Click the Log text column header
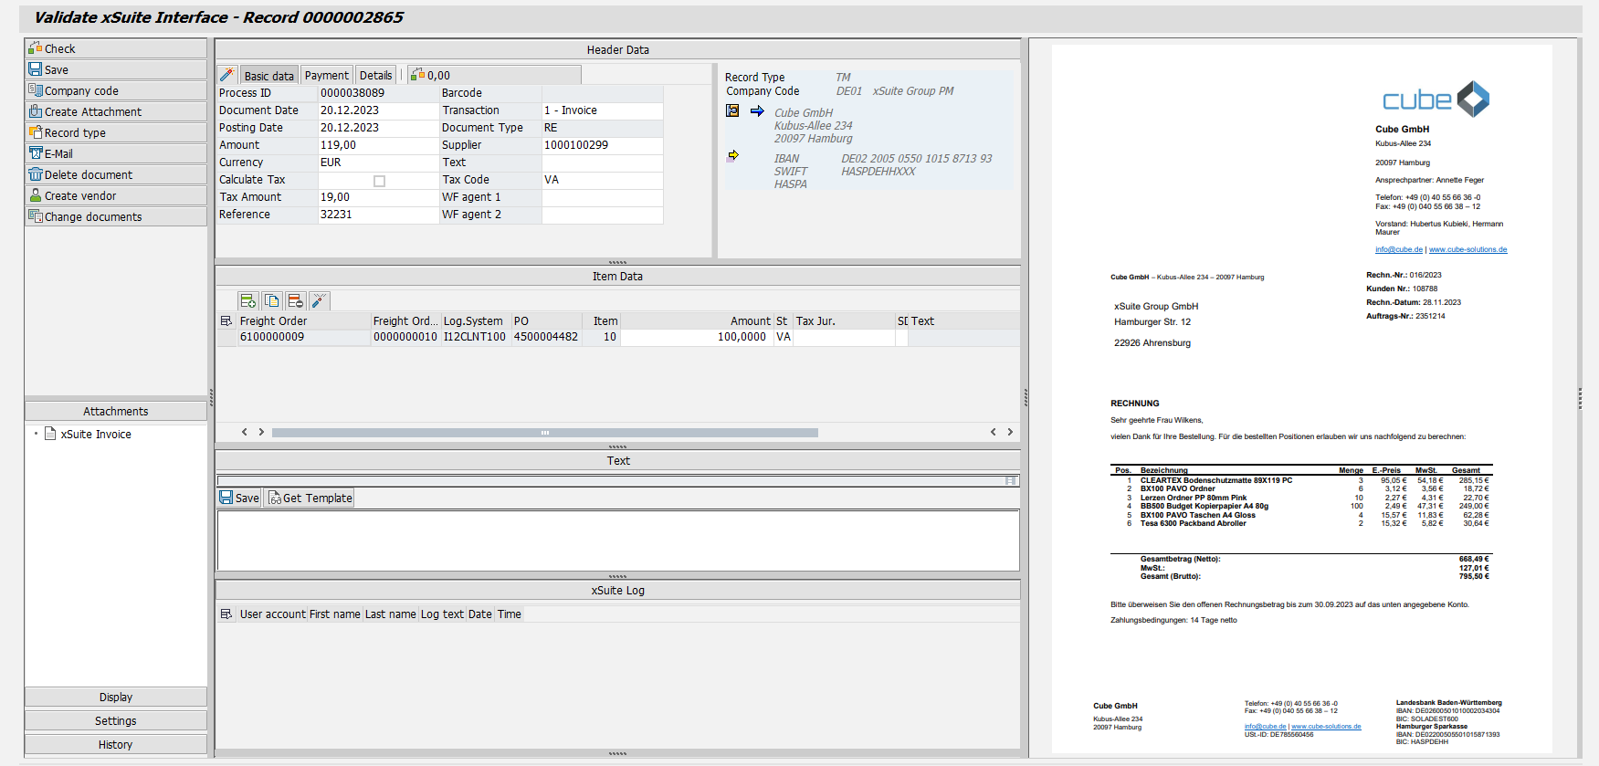Viewport: 1599px width, 766px height. pos(442,614)
